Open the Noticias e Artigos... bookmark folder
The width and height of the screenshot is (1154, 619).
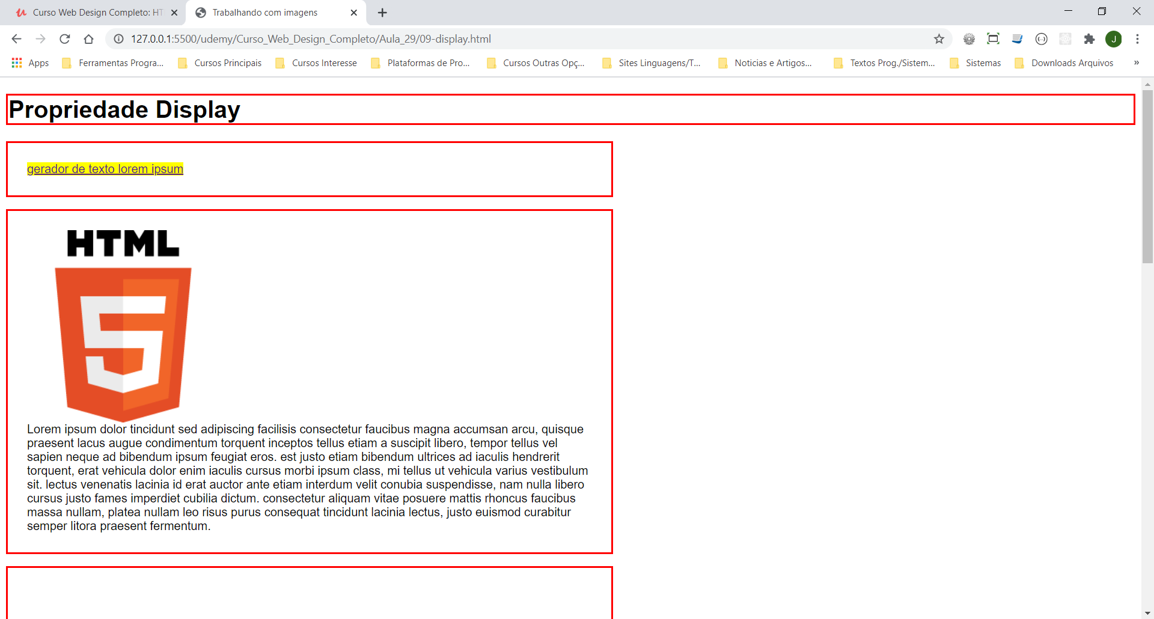tap(765, 63)
